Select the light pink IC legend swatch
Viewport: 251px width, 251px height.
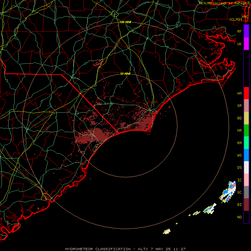246,180
